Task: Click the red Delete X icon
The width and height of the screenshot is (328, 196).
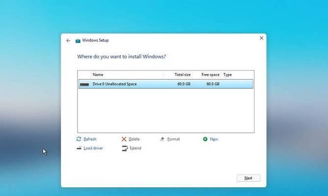Action: 124,139
